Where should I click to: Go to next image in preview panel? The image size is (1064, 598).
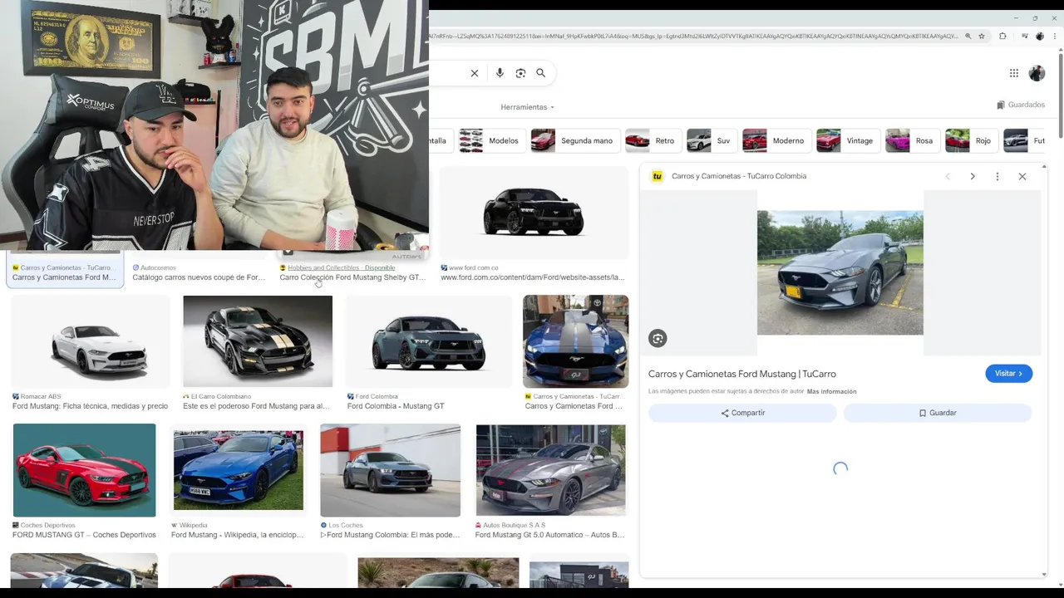tap(973, 176)
